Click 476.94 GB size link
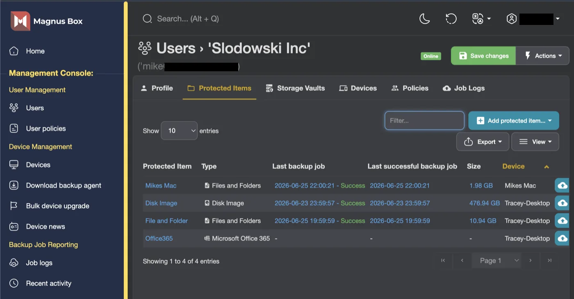Viewport: 574px width, 299px height. tap(485, 203)
